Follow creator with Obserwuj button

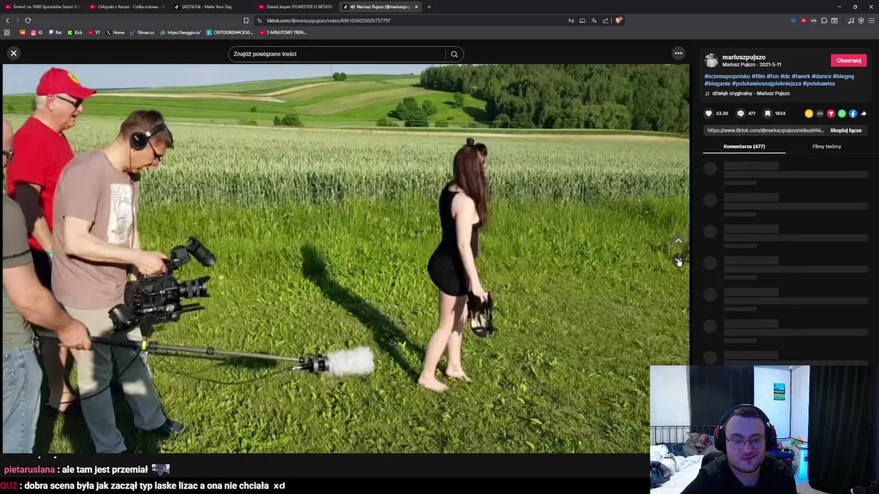[849, 60]
